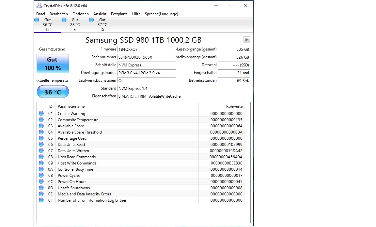Click the 36 °C temperature button
The height and width of the screenshot is (227, 376).
click(53, 92)
